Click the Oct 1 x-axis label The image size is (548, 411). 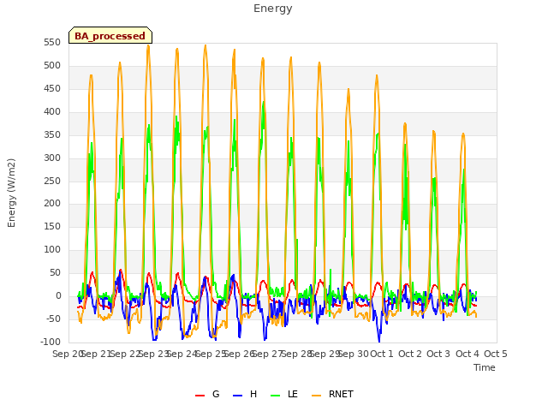[x=382, y=354]
